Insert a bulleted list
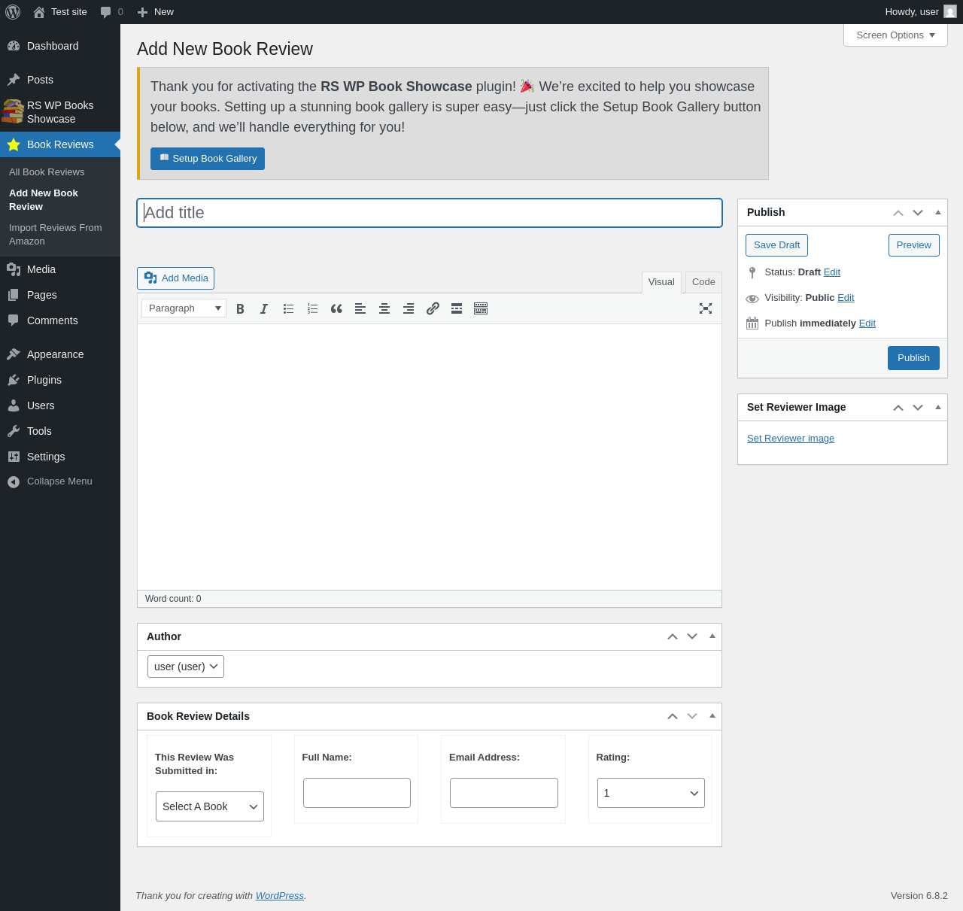This screenshot has height=911, width=963. point(288,308)
